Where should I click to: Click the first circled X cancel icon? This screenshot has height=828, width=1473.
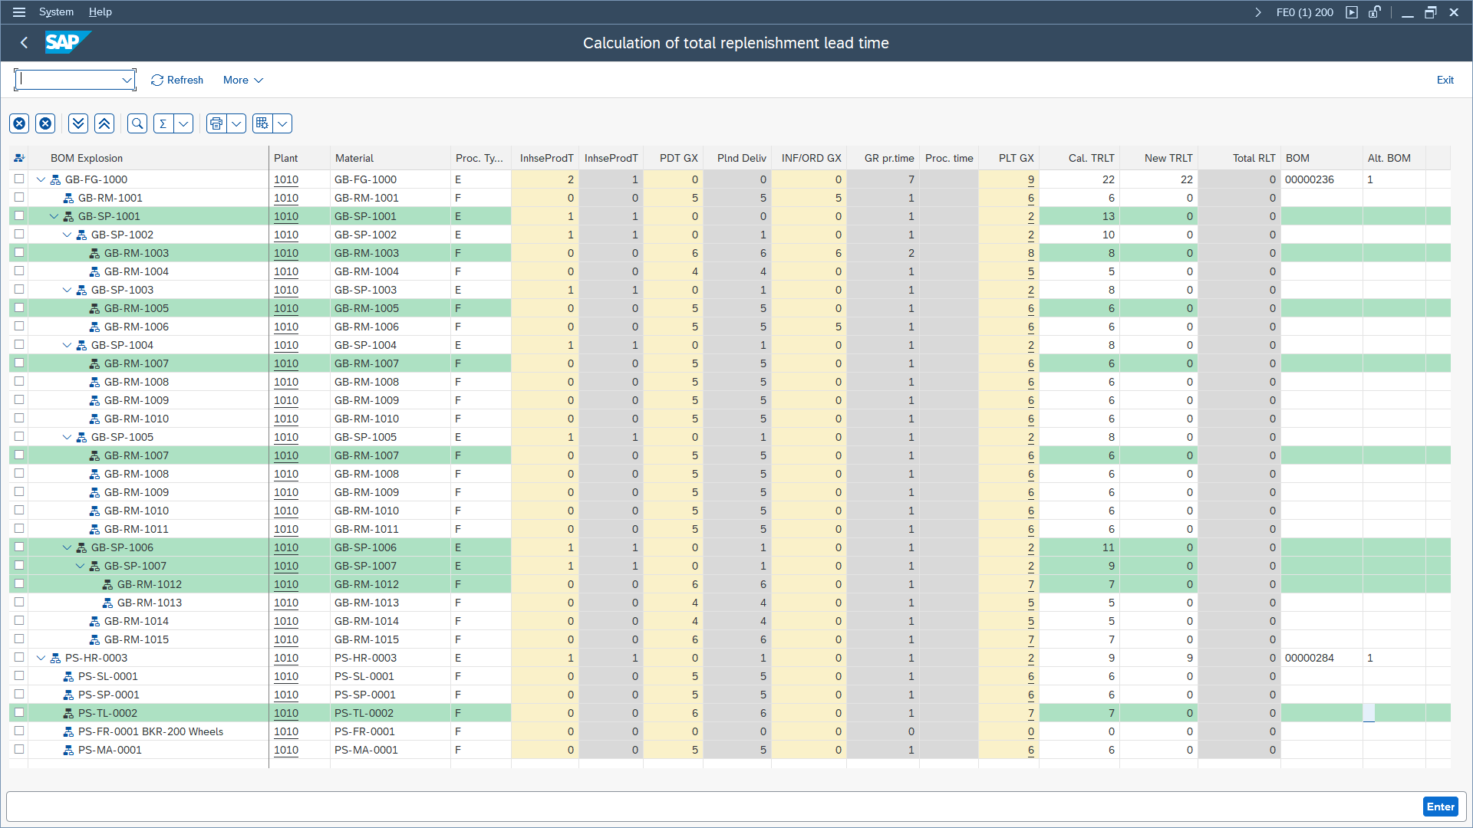tap(19, 123)
